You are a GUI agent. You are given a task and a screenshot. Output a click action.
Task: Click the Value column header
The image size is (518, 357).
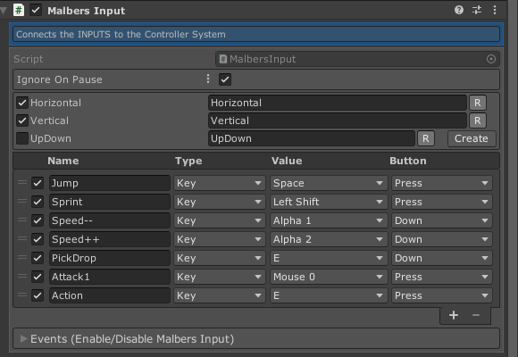tap(287, 161)
